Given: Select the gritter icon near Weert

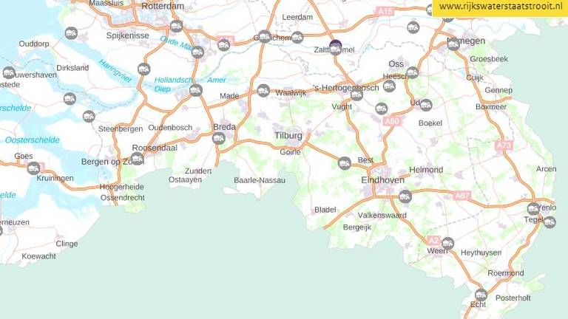Looking at the screenshot, I should [x=447, y=244].
